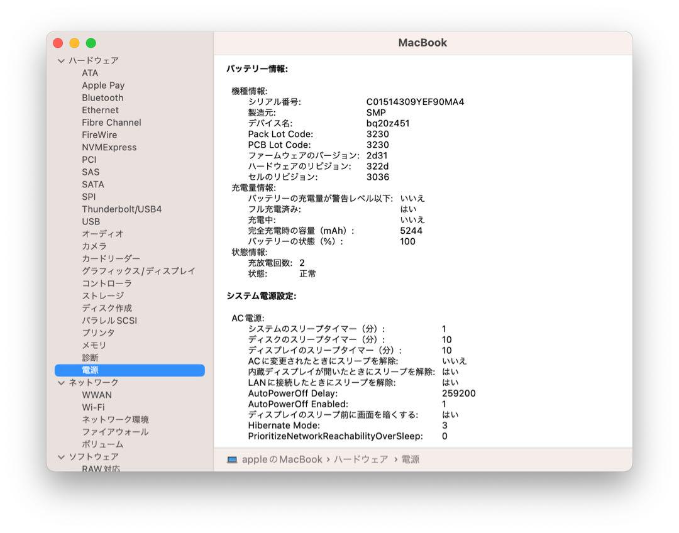
Task: Collapse the ハードウェア section
Action: pyautogui.click(x=61, y=61)
